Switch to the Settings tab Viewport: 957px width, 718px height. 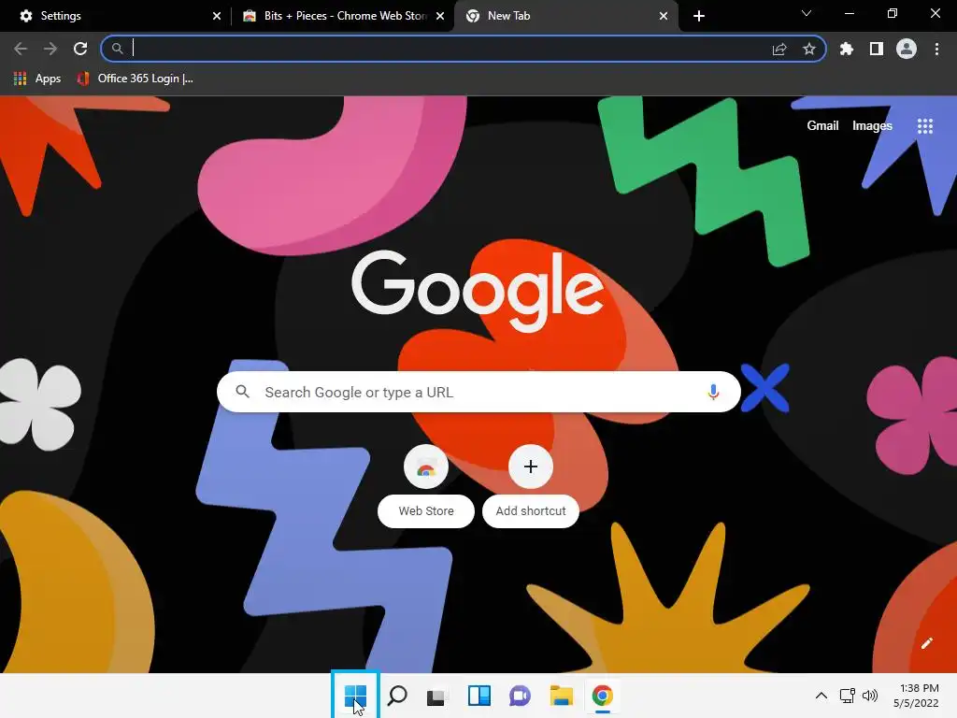click(x=115, y=16)
